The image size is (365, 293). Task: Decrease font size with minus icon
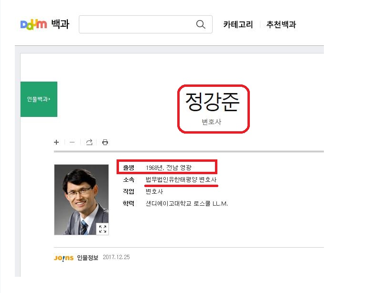point(72,142)
